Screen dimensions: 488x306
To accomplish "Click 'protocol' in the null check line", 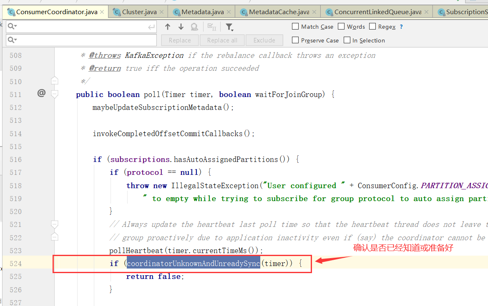I will (x=145, y=172).
